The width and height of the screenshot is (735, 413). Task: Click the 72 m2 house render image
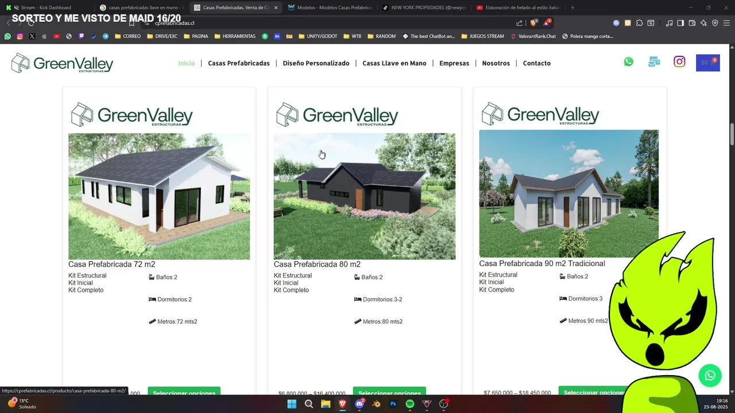click(x=159, y=196)
